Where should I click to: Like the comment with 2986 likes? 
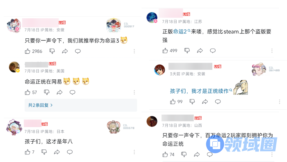click(28, 51)
